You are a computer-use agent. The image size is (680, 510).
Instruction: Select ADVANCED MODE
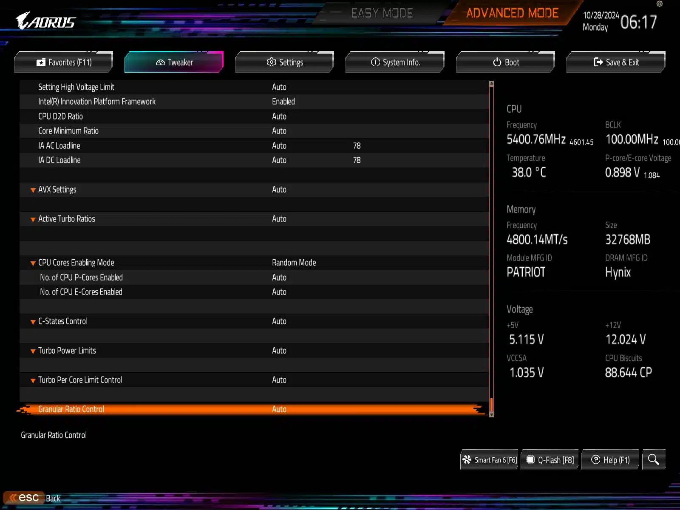pyautogui.click(x=512, y=13)
